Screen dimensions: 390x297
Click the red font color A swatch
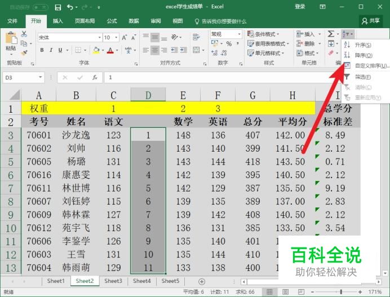pos(110,51)
